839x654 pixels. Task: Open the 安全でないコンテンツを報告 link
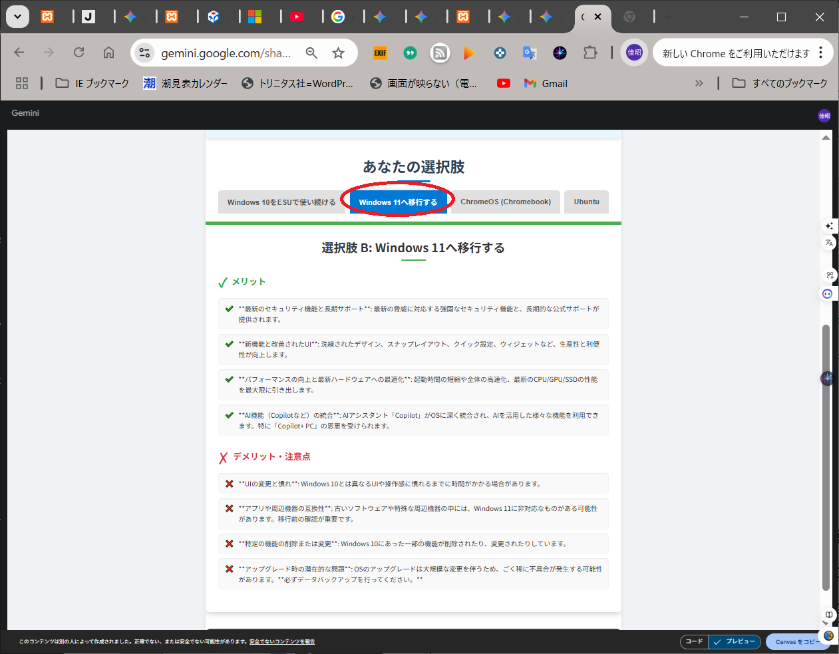[x=282, y=641]
